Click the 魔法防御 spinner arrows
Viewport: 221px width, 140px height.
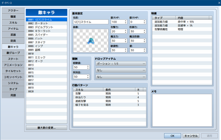coord(144,41)
